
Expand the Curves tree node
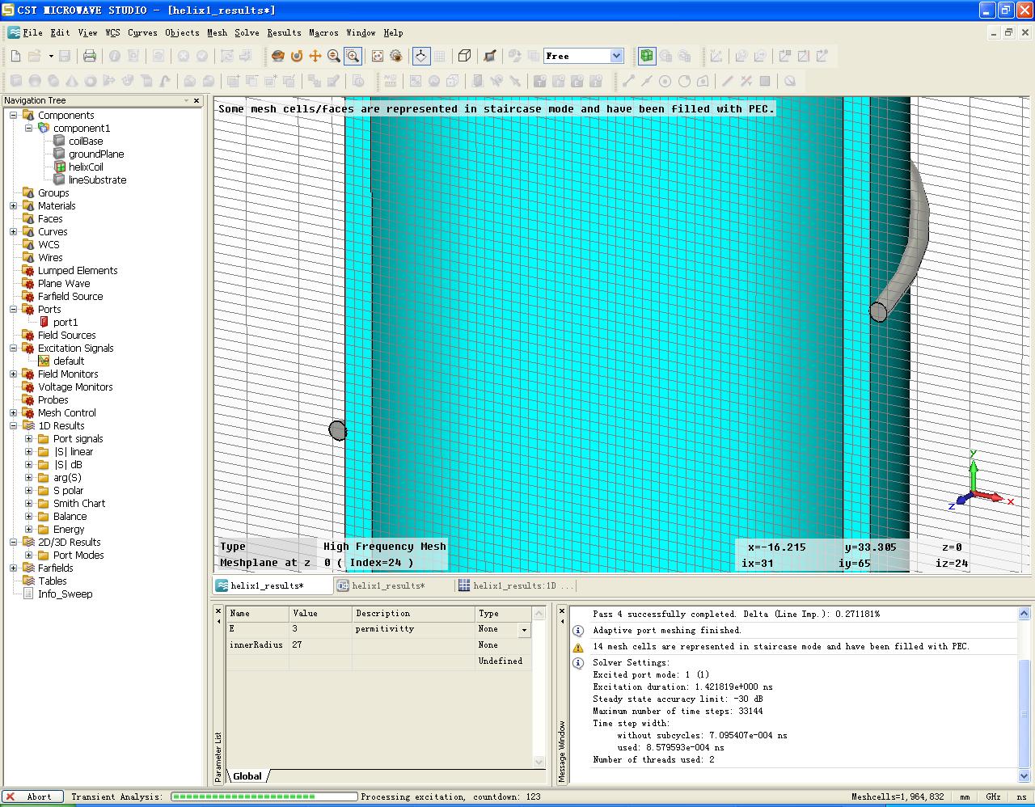point(14,232)
